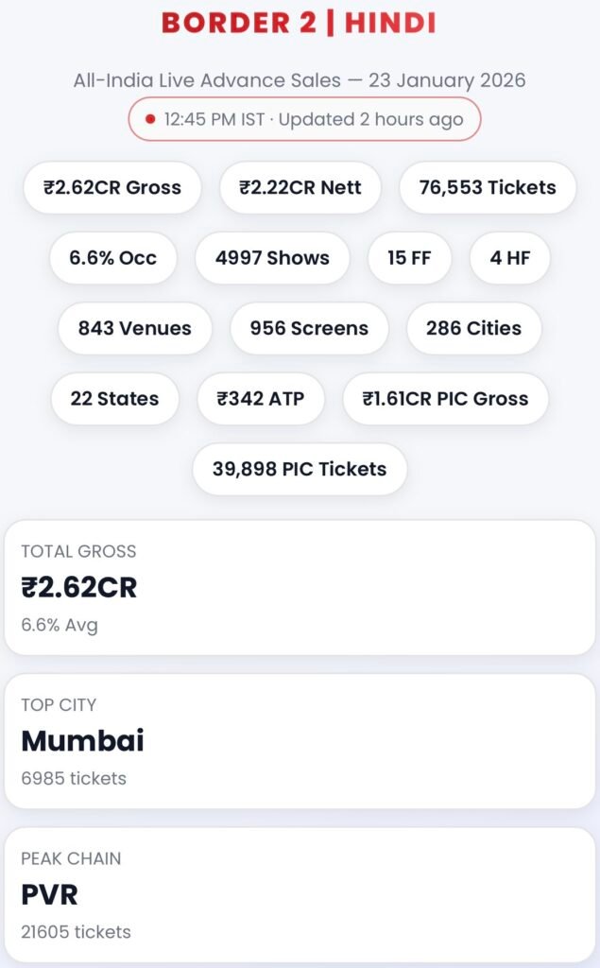Click the 22 States stat pill
600x968 pixels.
[115, 399]
